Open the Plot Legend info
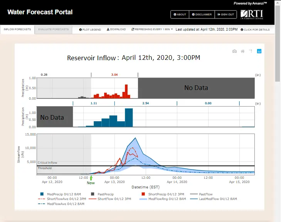 pyautogui.click(x=90, y=29)
